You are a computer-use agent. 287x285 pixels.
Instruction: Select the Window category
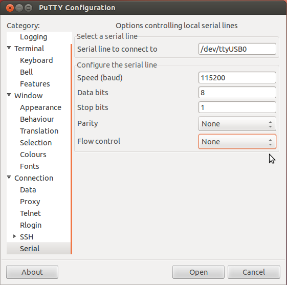click(x=28, y=96)
